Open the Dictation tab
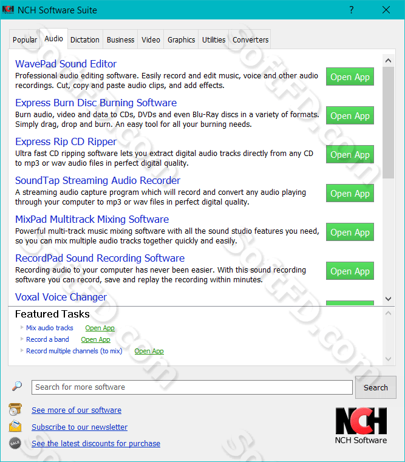 85,40
